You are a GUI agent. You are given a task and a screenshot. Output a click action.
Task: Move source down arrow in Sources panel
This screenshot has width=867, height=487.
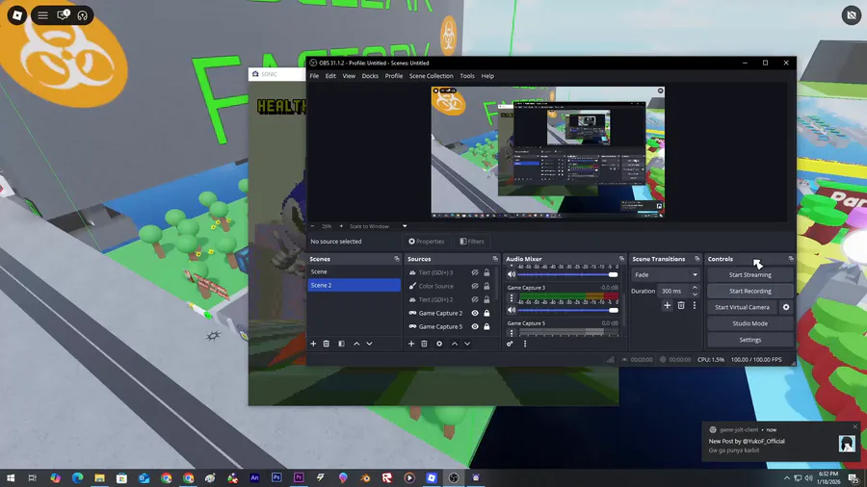click(467, 344)
